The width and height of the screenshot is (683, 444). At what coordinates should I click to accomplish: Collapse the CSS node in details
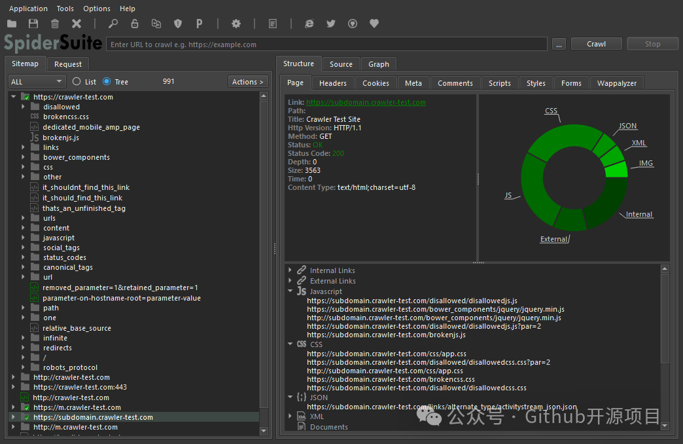click(x=290, y=344)
